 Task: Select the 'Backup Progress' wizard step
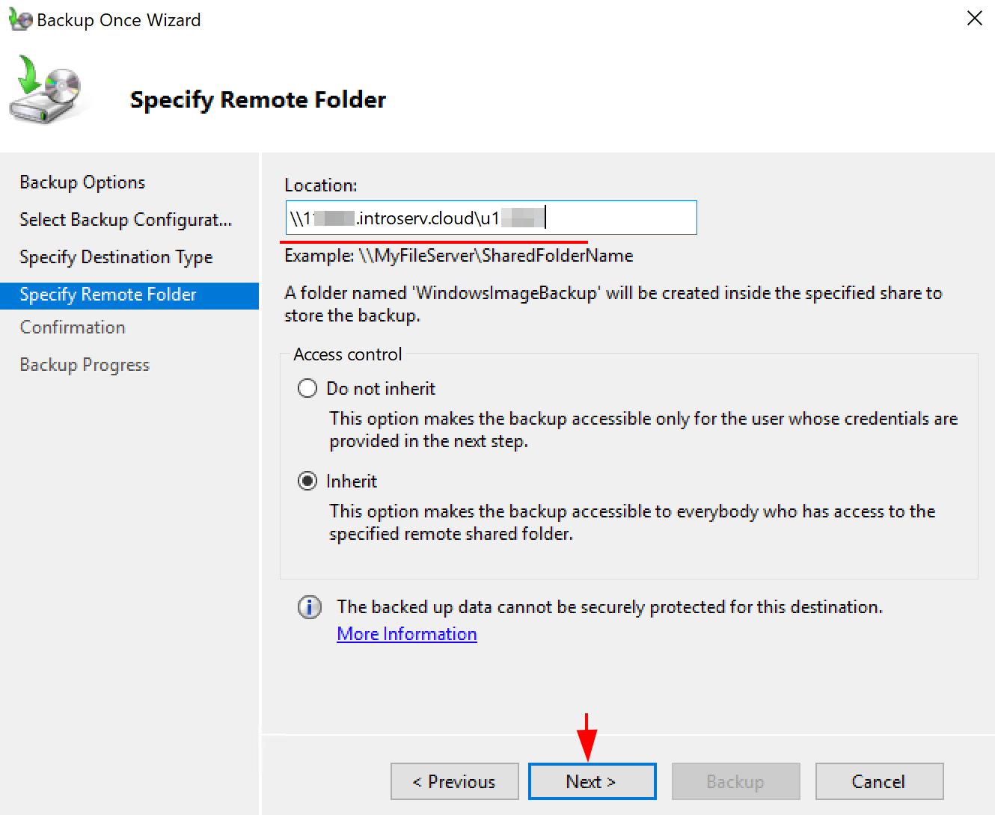click(84, 364)
